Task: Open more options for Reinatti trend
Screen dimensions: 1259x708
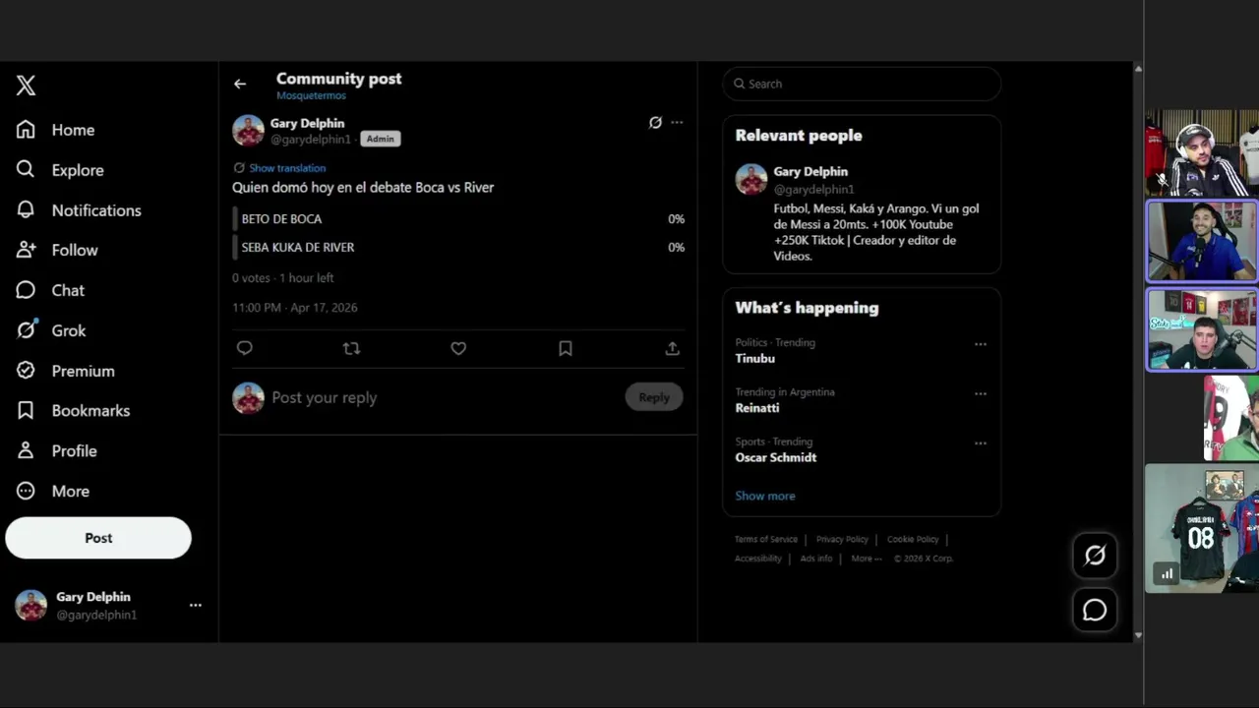Action: (x=981, y=393)
